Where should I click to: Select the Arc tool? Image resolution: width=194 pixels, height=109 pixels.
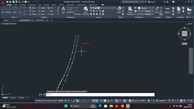pos(20,10)
